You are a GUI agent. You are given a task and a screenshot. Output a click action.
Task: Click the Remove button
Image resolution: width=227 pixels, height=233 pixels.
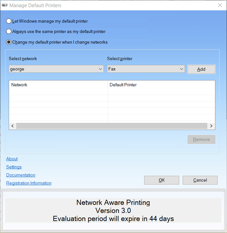pos(201,139)
